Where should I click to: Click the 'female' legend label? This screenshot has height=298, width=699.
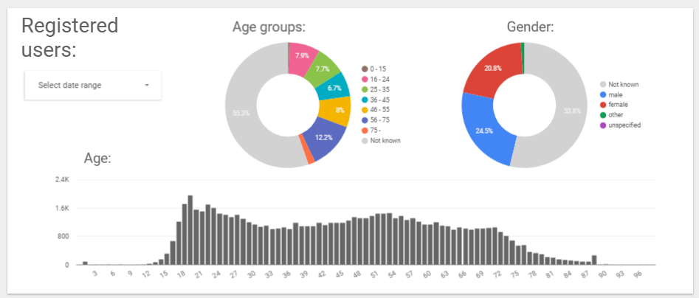click(617, 105)
